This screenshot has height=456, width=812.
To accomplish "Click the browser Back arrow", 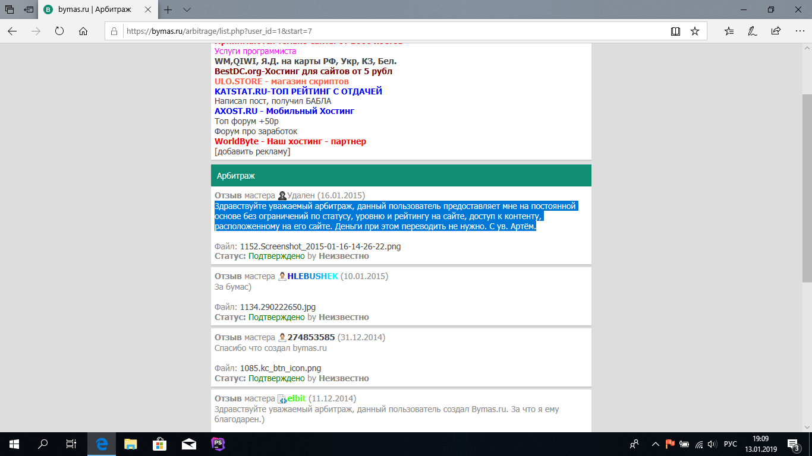I will pyautogui.click(x=12, y=31).
